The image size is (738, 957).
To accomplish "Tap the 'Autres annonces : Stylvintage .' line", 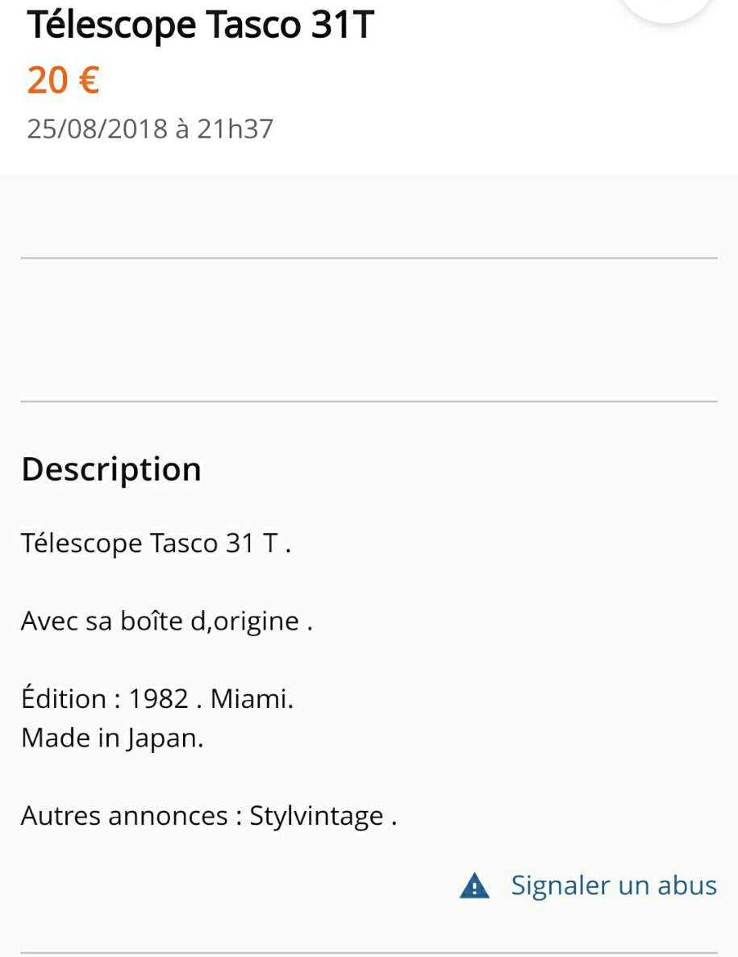I will tap(209, 816).
